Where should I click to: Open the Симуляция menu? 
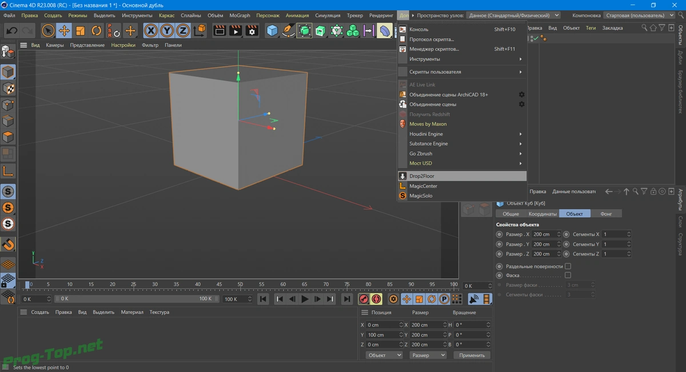pyautogui.click(x=328, y=15)
